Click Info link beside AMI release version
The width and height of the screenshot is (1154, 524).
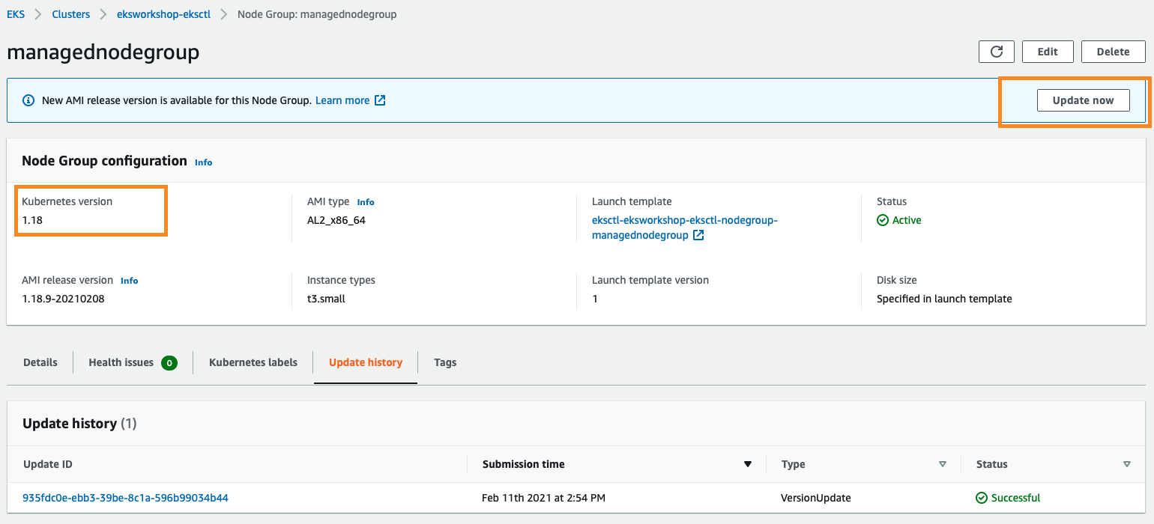click(129, 281)
